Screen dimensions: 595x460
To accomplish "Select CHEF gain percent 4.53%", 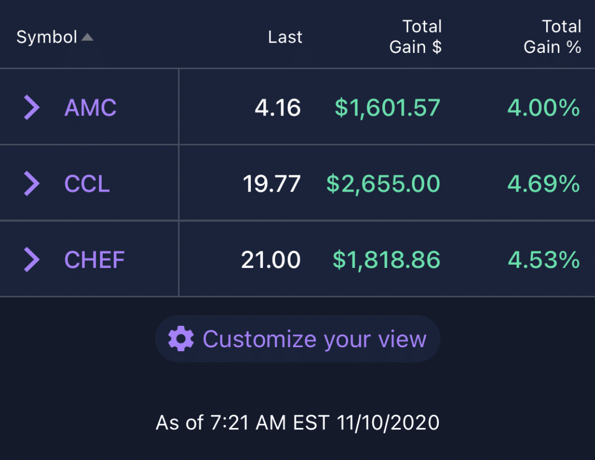I will point(544,260).
